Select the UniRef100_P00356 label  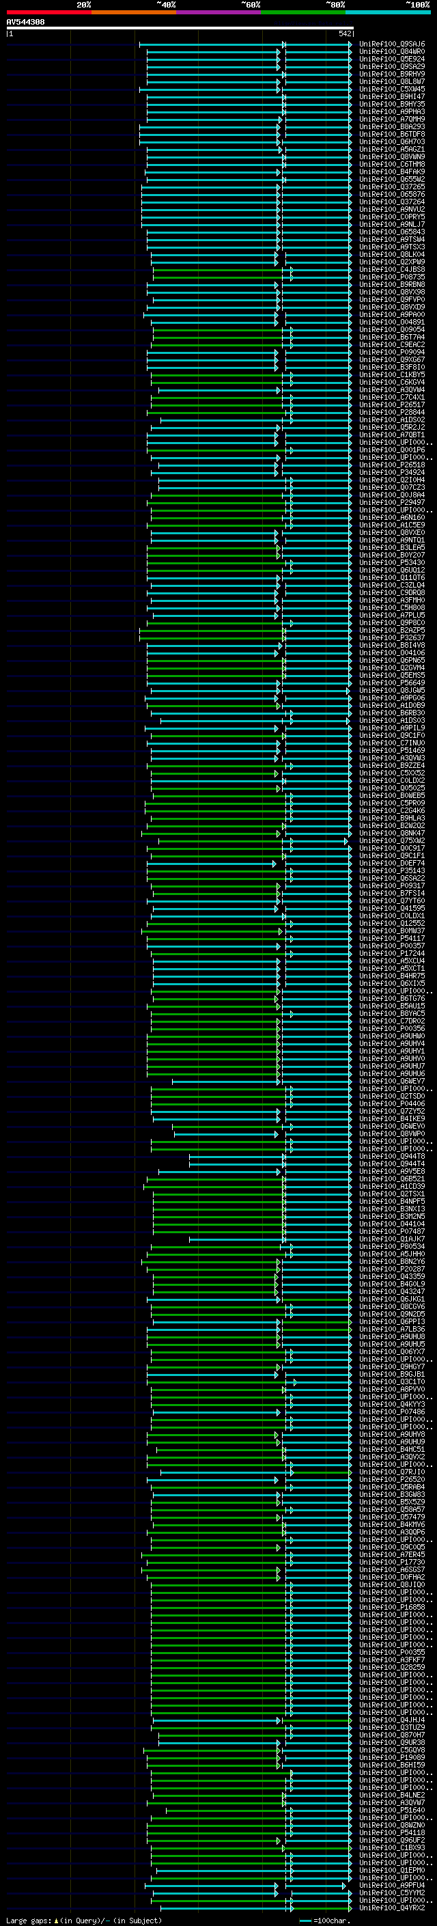[392, 1028]
